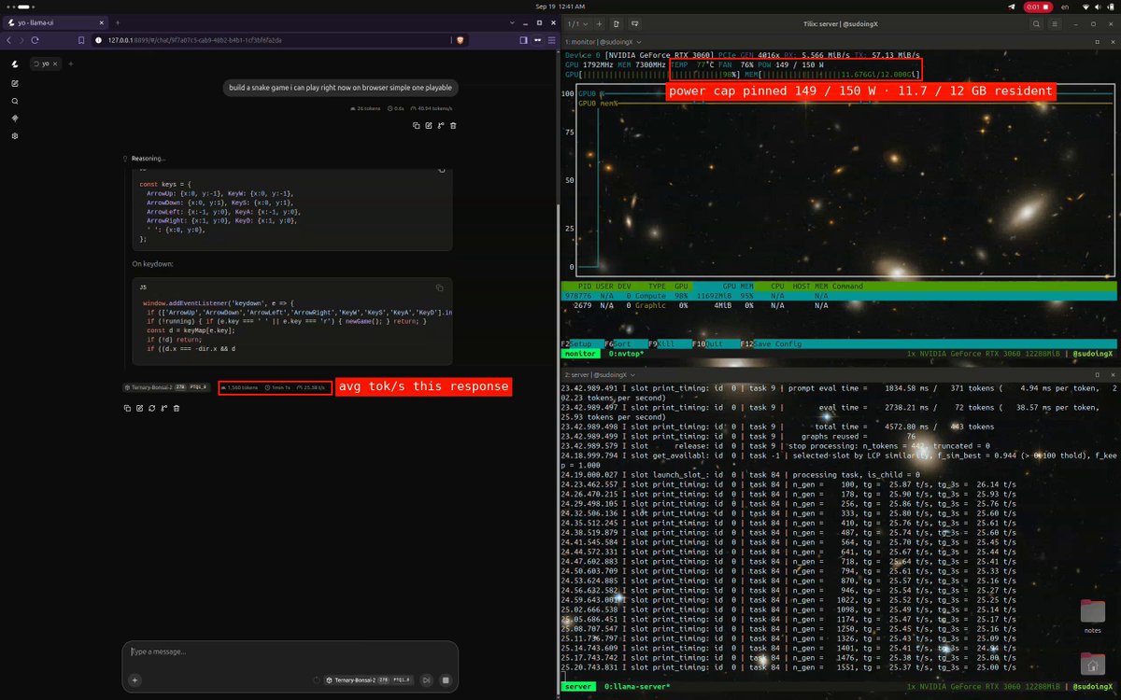Add an attachment with the plus button

135,680
